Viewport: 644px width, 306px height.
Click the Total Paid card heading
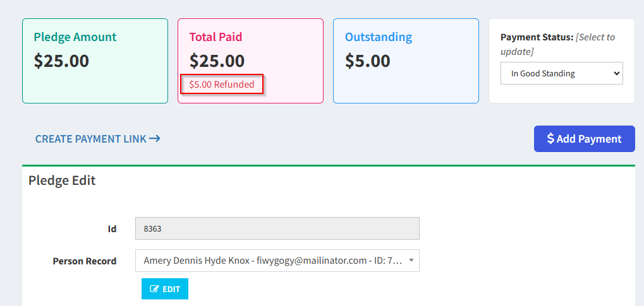pos(216,37)
